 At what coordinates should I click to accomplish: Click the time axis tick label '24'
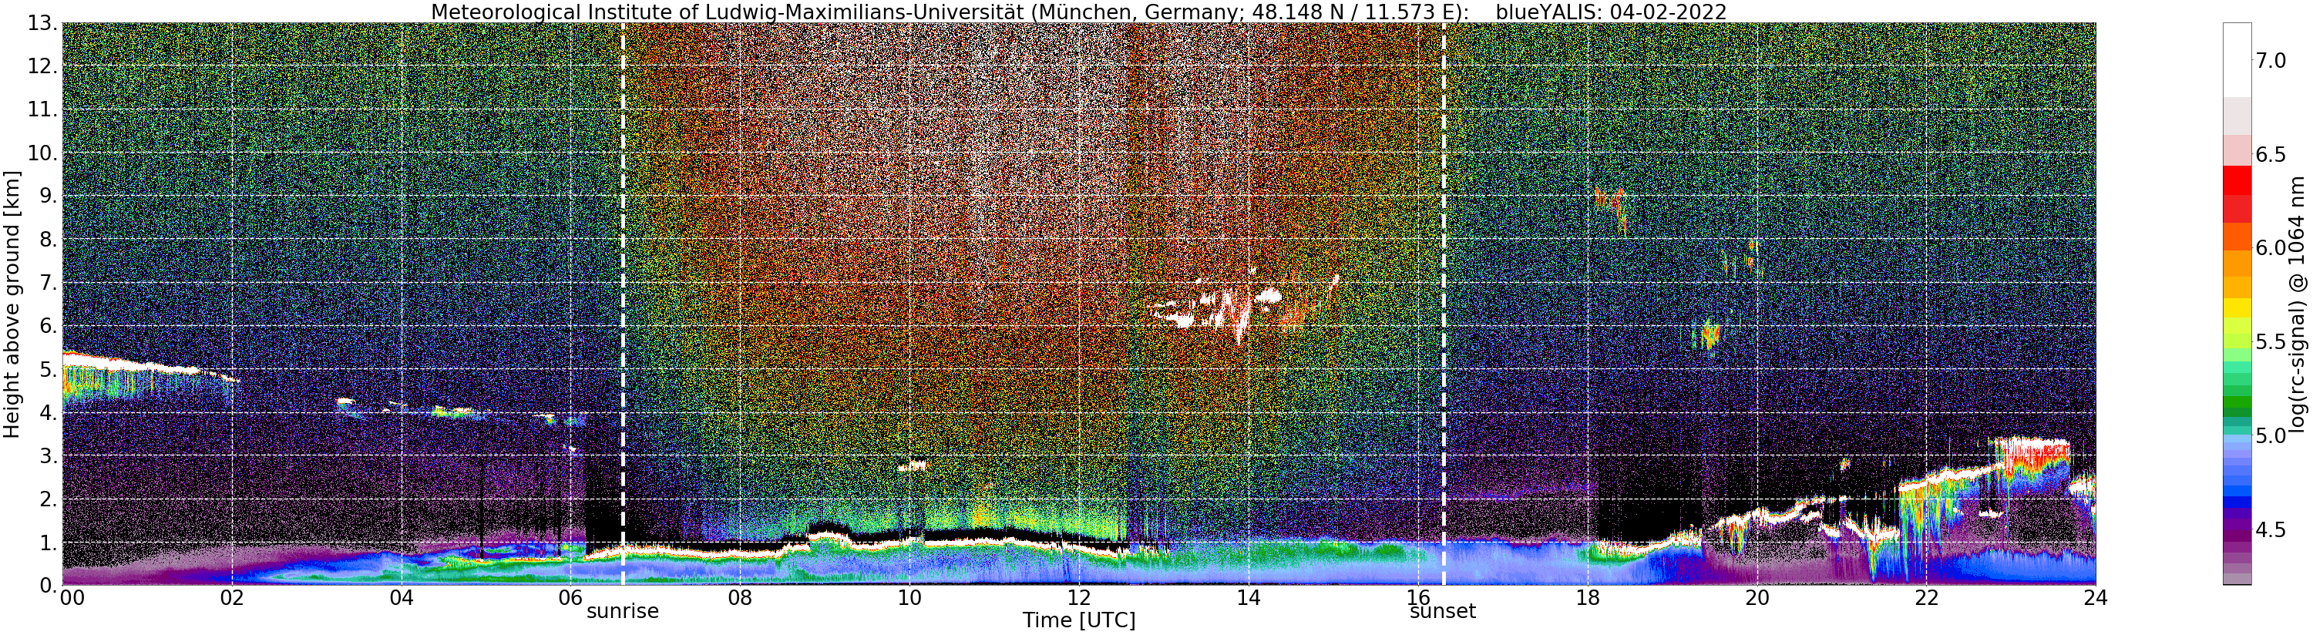pyautogui.click(x=2096, y=597)
